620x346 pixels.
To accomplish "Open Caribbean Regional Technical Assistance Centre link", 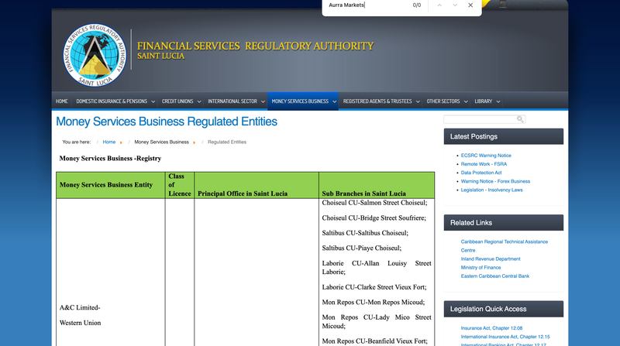I will coord(505,246).
